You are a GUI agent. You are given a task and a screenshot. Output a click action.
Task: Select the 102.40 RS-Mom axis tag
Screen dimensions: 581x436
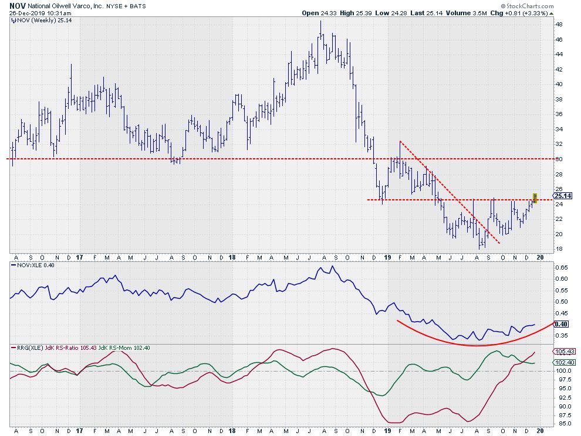pos(565,362)
